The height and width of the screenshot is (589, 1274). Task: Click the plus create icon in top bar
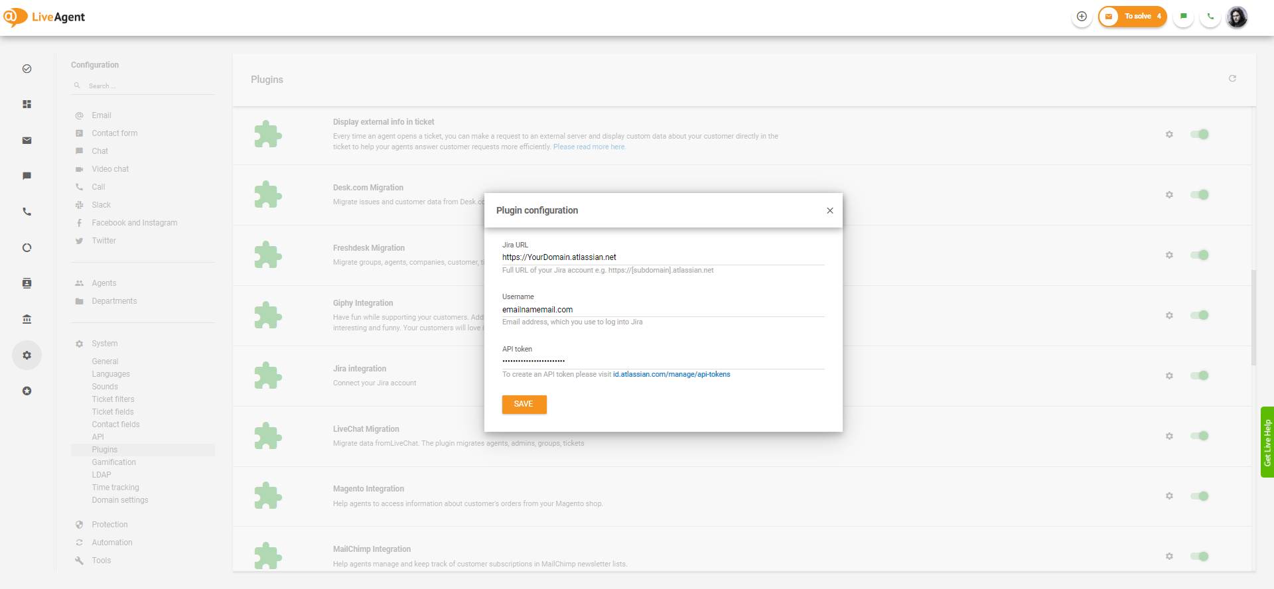(1082, 17)
